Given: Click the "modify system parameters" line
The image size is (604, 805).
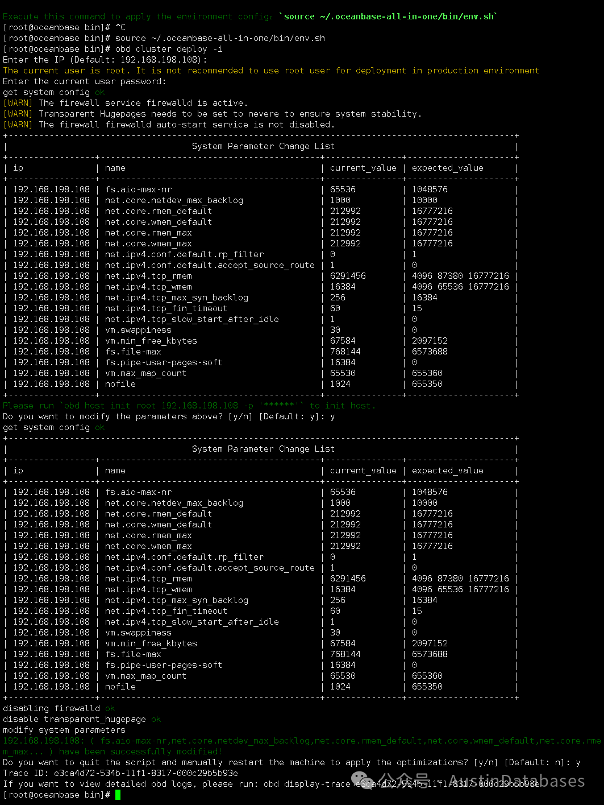Looking at the screenshot, I should tap(64, 730).
